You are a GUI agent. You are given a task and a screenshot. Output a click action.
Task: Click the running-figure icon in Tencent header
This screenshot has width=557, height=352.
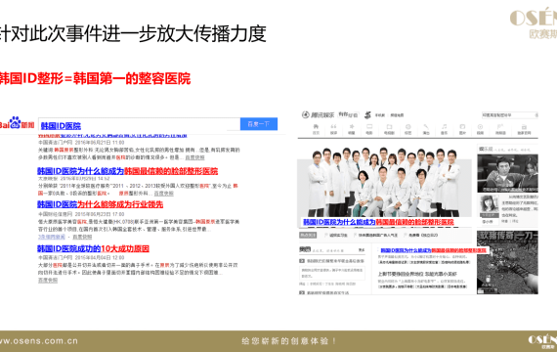[x=367, y=114]
